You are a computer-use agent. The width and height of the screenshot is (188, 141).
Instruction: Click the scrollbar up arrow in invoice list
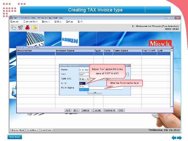172,51
